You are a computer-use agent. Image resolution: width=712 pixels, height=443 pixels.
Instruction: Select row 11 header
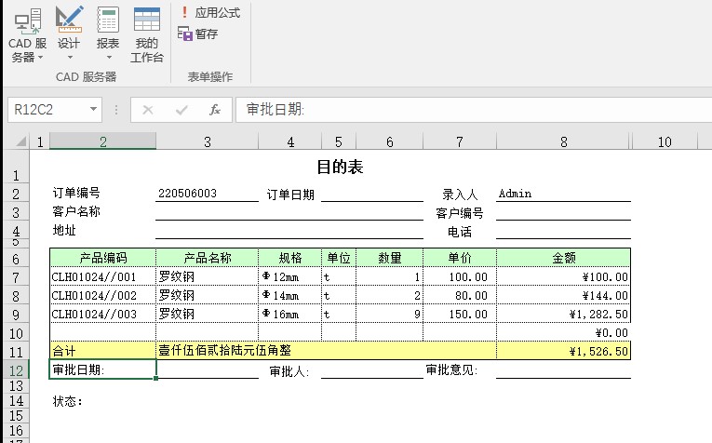tap(14, 352)
